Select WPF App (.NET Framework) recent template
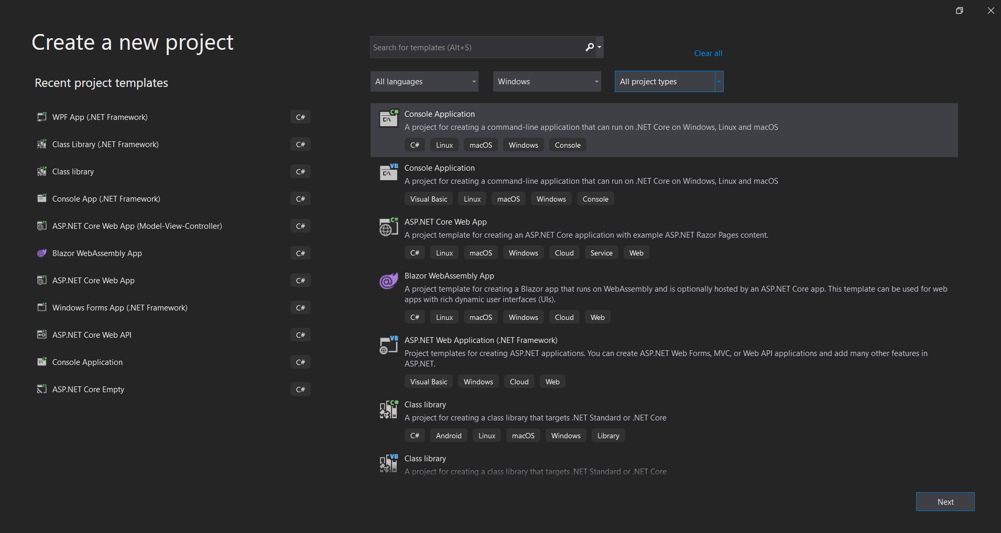This screenshot has width=1001, height=533. (173, 117)
